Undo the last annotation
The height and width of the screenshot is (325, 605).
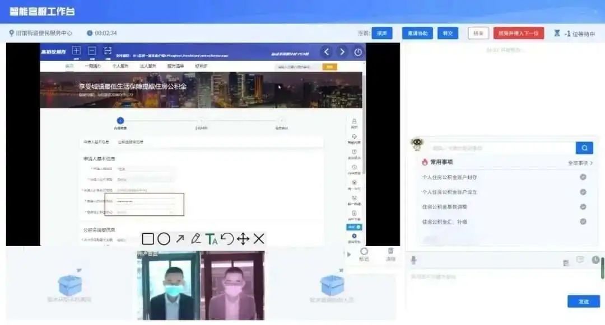click(227, 239)
